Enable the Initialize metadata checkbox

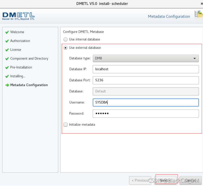point(66,125)
